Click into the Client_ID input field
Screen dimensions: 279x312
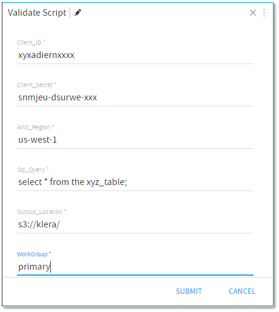point(135,55)
